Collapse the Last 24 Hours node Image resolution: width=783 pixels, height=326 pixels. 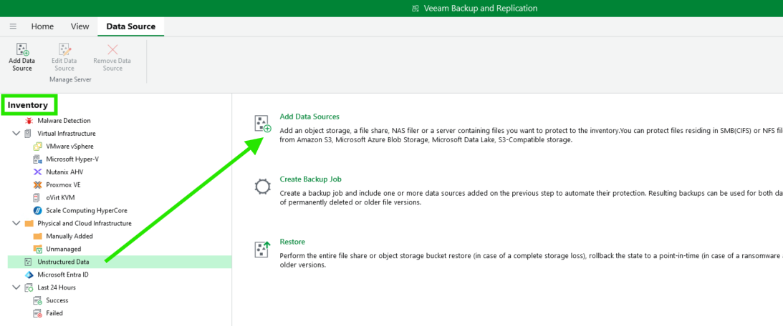[x=16, y=287]
